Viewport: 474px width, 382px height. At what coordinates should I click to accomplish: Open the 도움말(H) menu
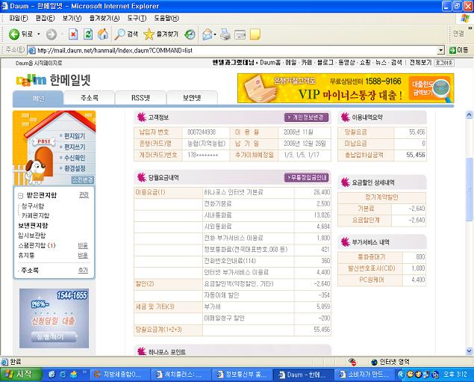click(x=166, y=18)
